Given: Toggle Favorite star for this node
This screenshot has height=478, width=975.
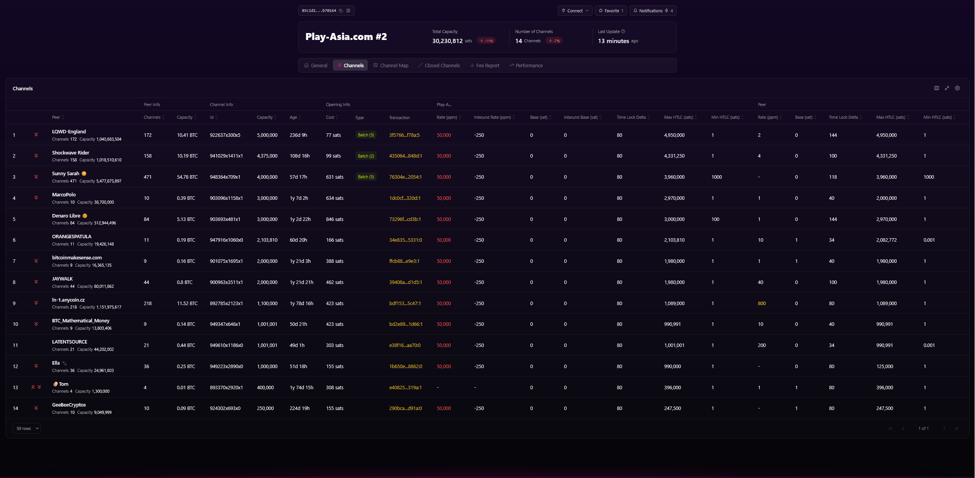Looking at the screenshot, I should (611, 11).
